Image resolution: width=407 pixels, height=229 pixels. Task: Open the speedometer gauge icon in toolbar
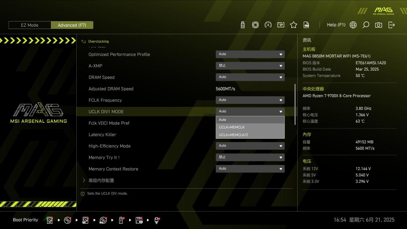(268, 25)
